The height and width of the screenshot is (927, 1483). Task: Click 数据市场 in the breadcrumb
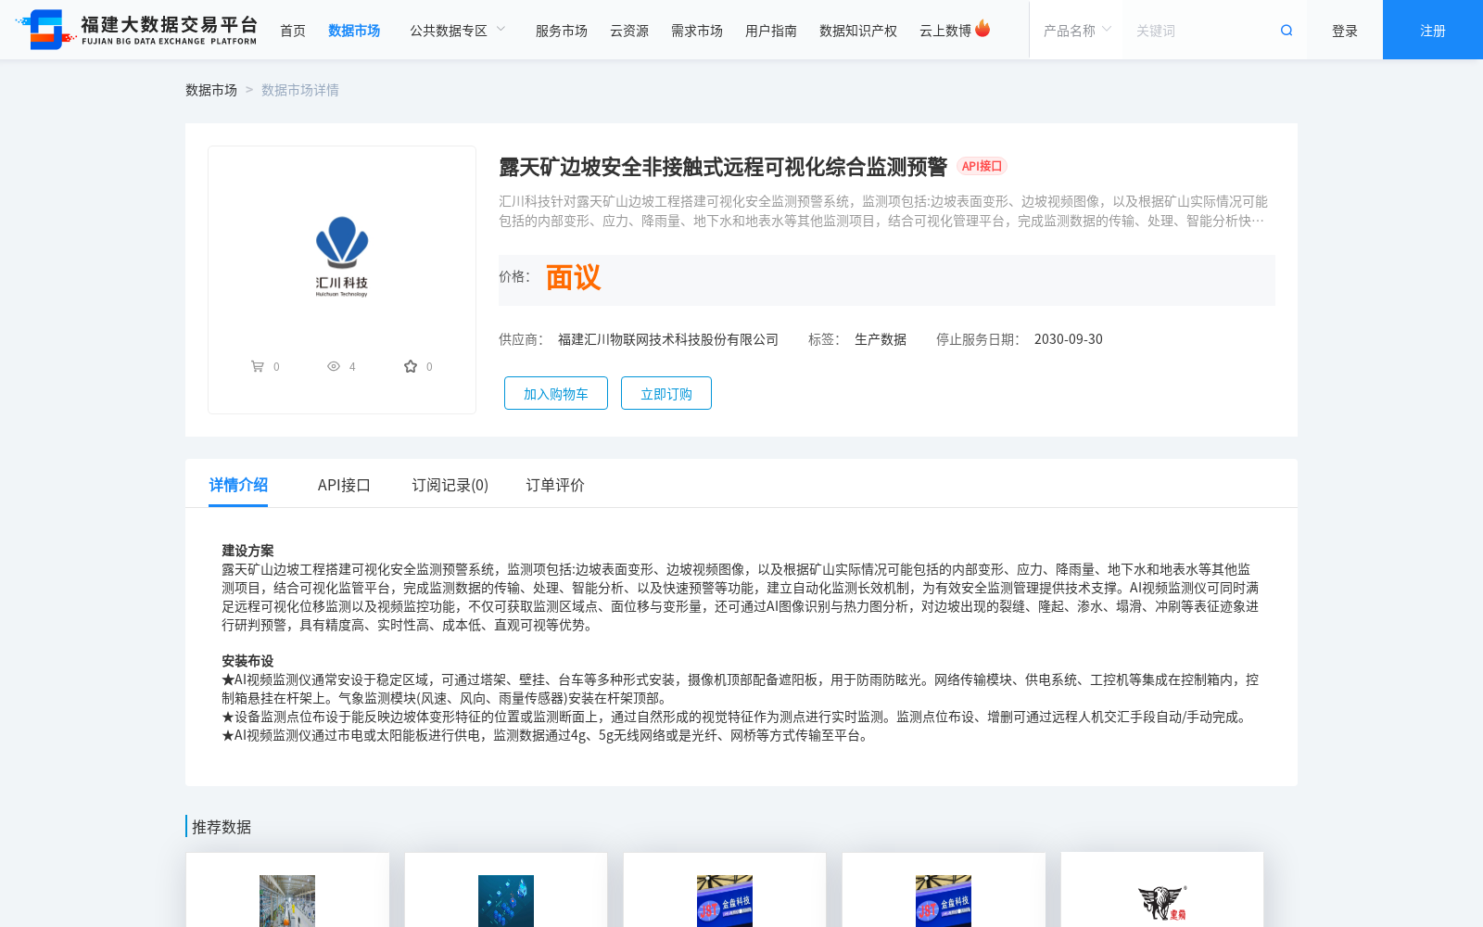click(x=211, y=90)
